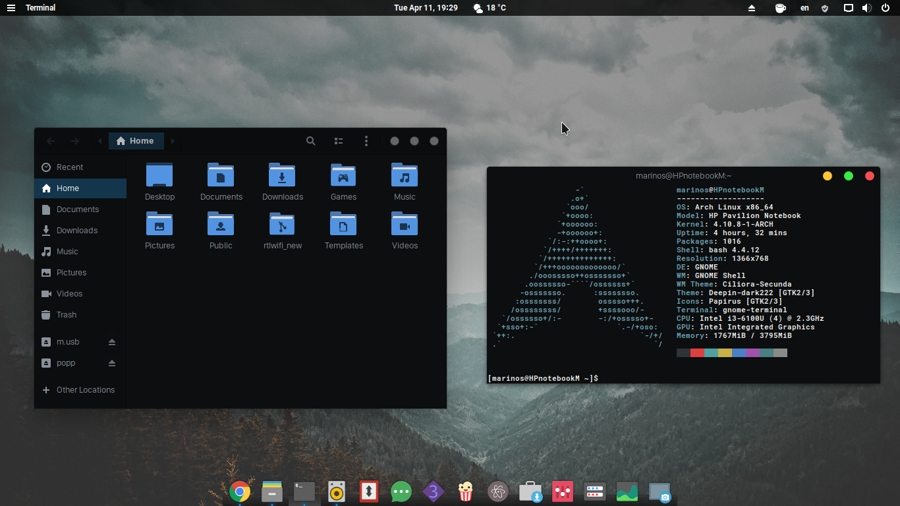Launch the yellow speaker music player in dock

(x=337, y=492)
